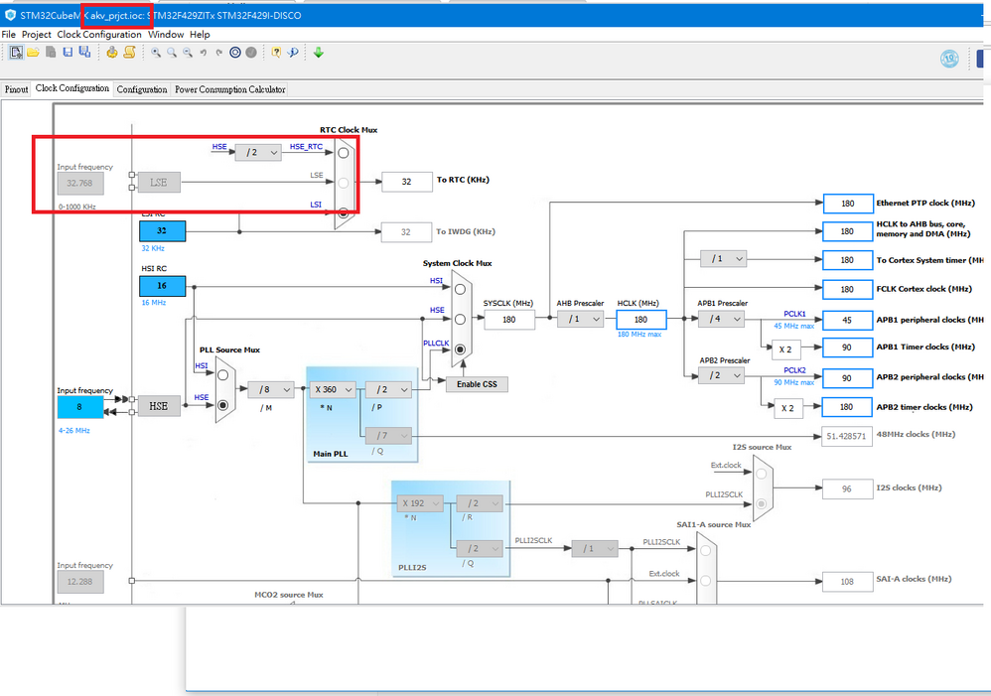Open the Power Consumption Calculator tab

pyautogui.click(x=230, y=89)
